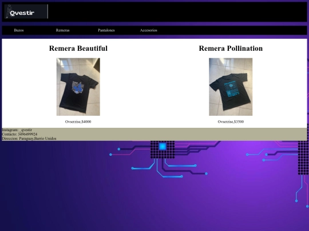309x231 pixels.
Task: Open the Remera Beautiful shirt photo
Action: (78, 87)
